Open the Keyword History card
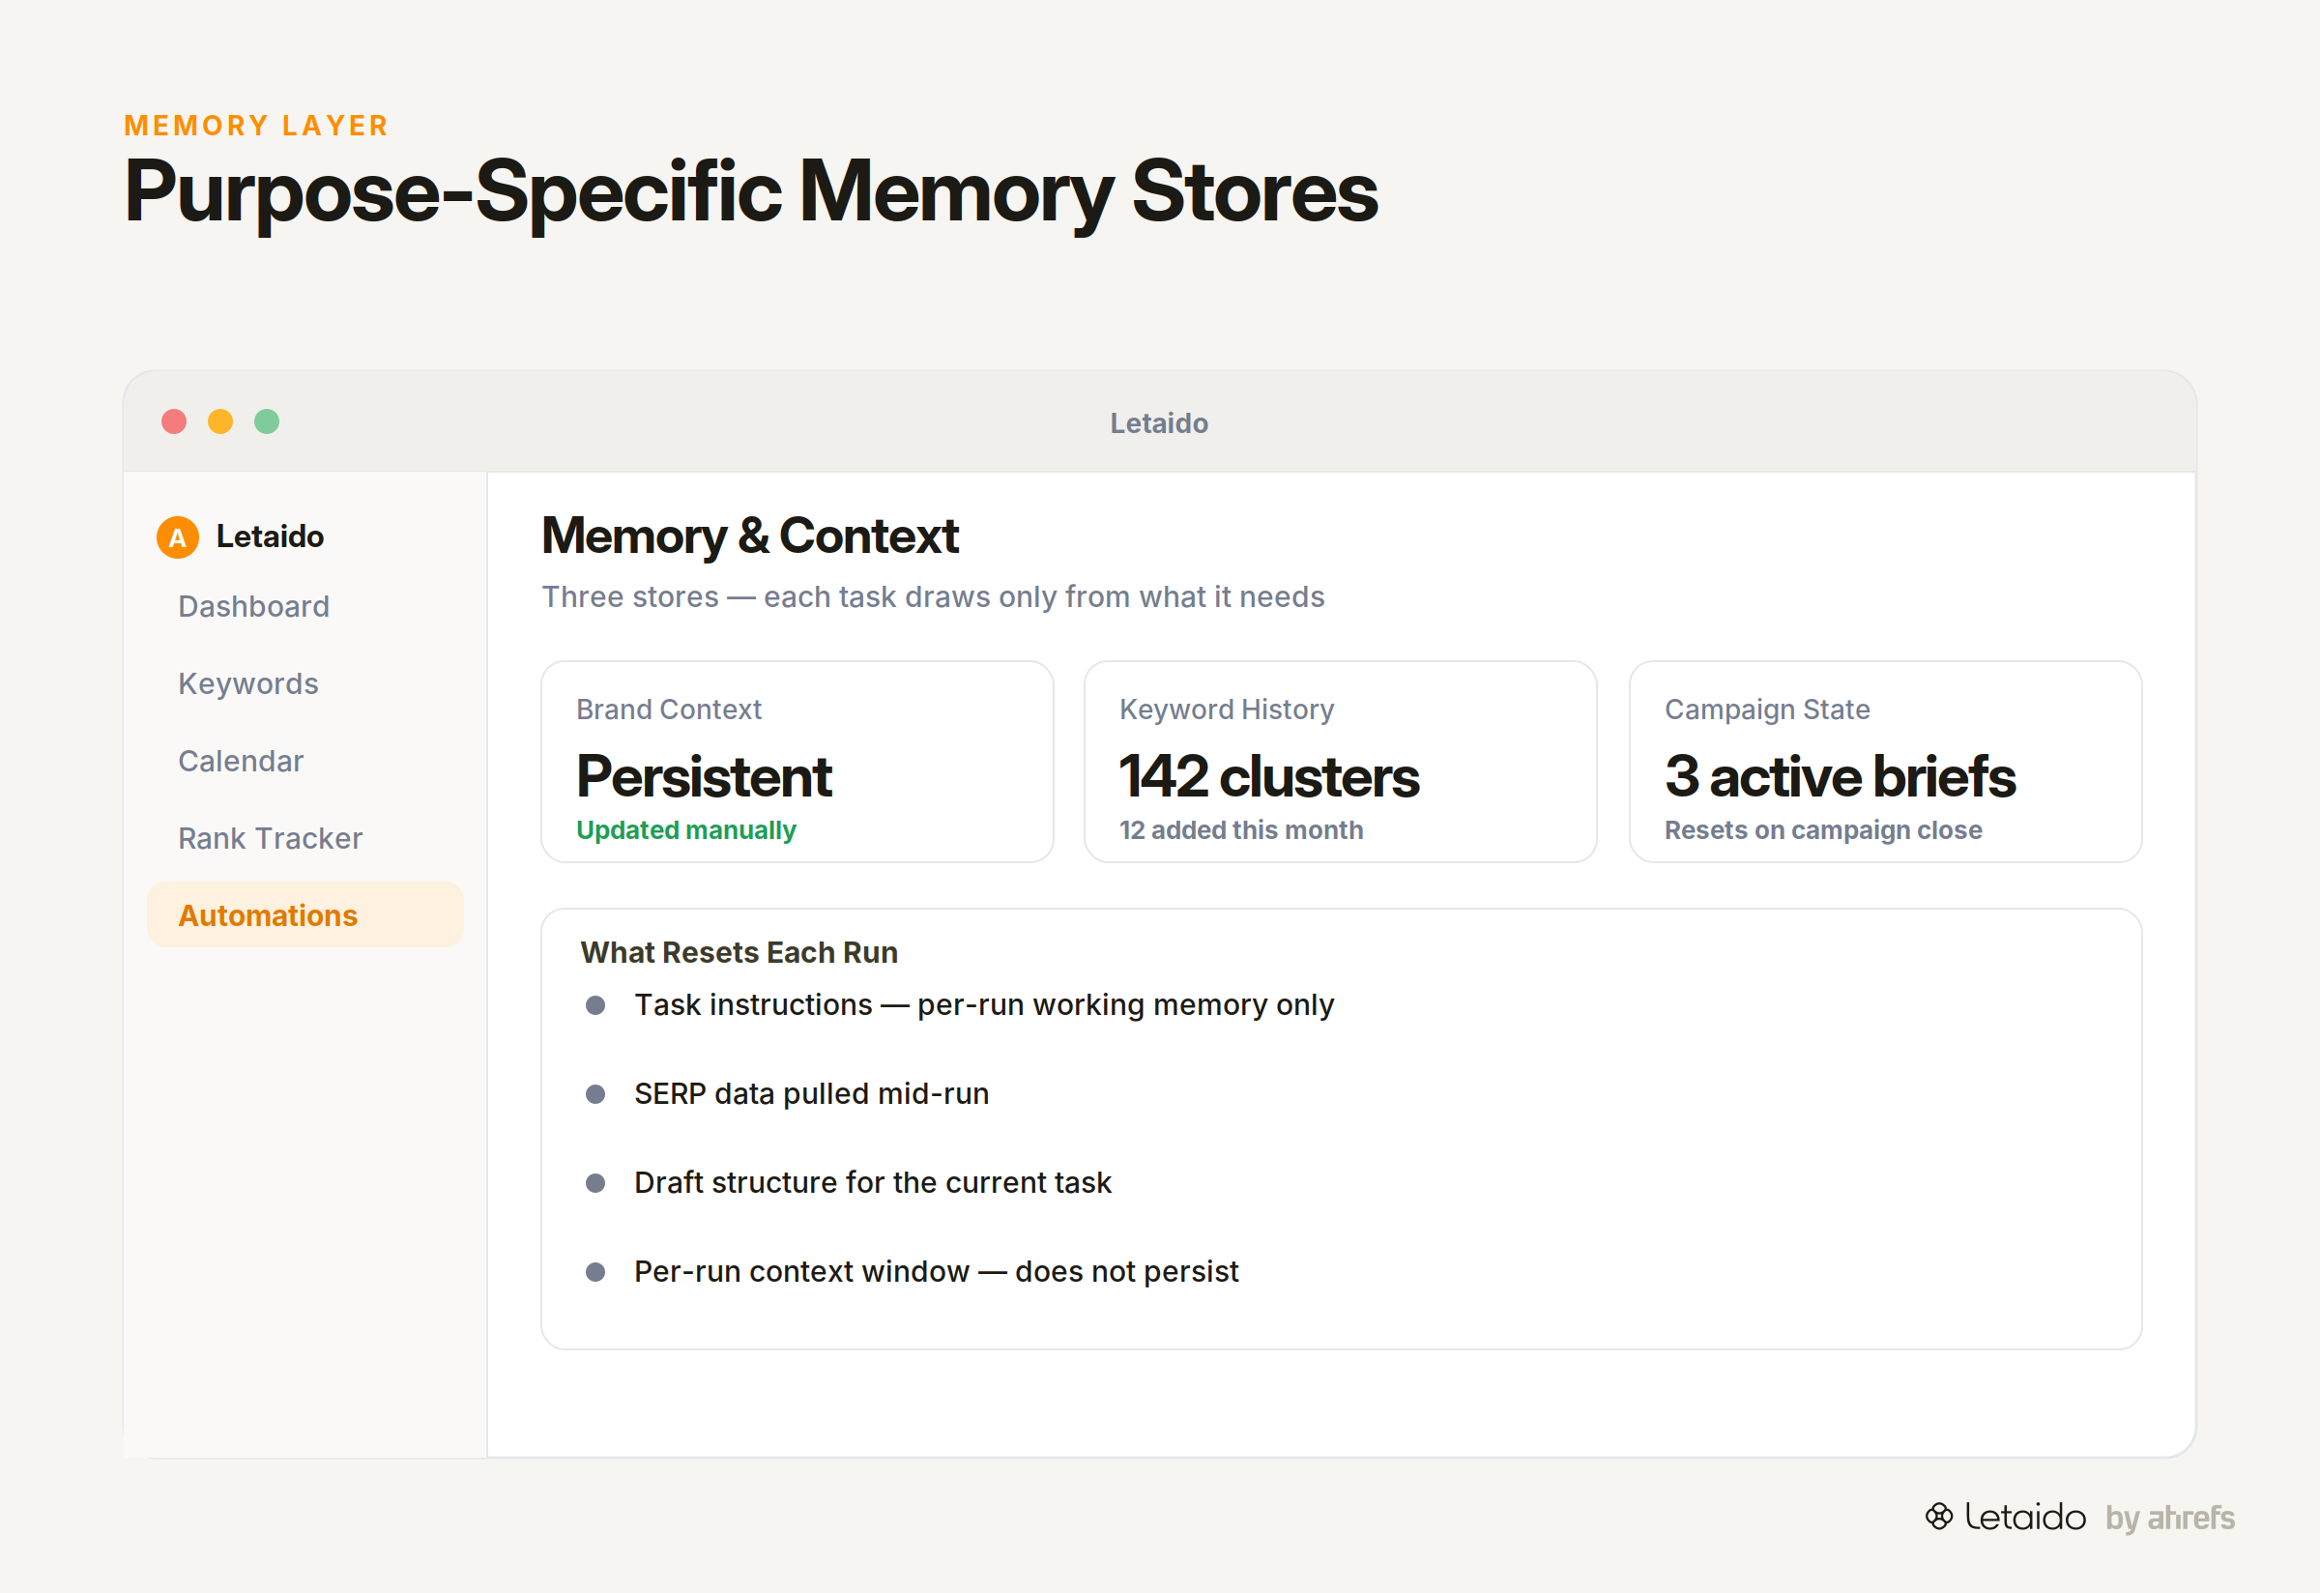2320x1593 pixels. pyautogui.click(x=1341, y=762)
